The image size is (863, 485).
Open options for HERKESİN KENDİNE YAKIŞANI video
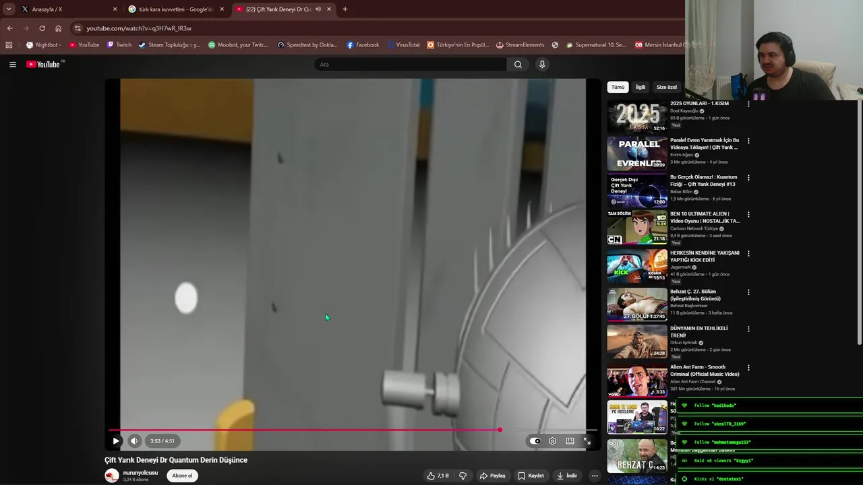748,254
